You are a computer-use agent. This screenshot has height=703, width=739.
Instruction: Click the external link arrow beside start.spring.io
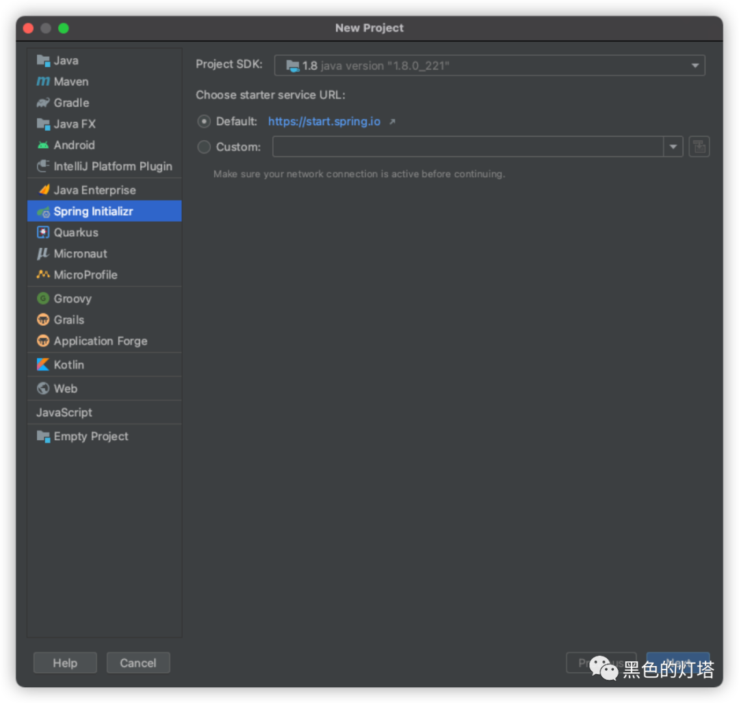(x=392, y=122)
